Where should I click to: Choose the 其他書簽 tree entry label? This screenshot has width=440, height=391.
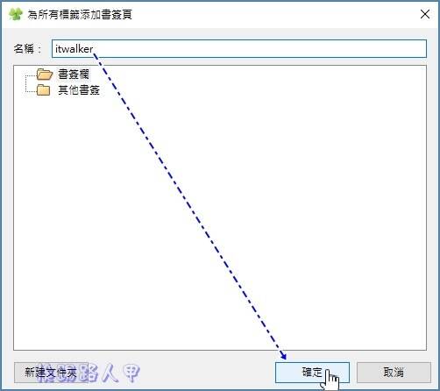tap(79, 90)
